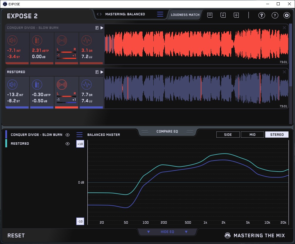Image resolution: width=295 pixels, height=244 pixels.
Task: Click Conquer Divide - Slow Burn EQ legend label
Action: pos(37,135)
